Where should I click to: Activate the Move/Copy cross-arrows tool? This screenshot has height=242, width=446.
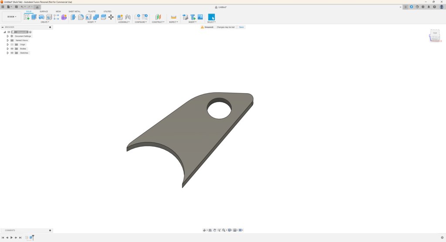[111, 17]
